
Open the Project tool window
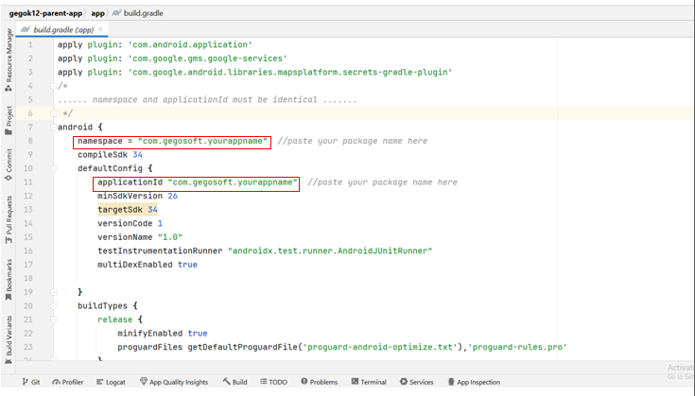pos(9,120)
